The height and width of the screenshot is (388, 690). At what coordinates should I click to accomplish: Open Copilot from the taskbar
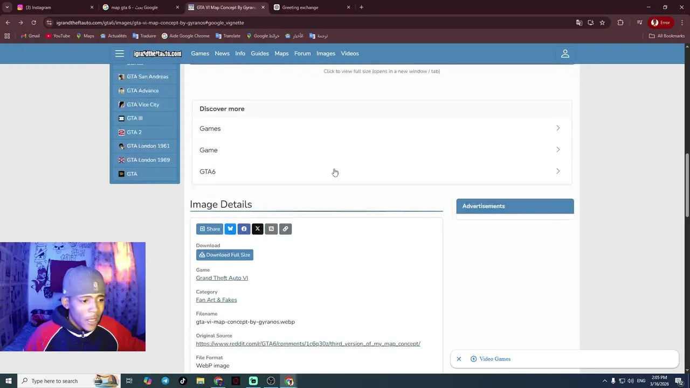[x=148, y=381]
